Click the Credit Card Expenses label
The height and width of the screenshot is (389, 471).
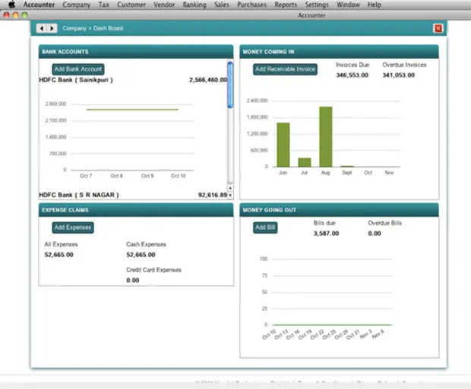[153, 270]
